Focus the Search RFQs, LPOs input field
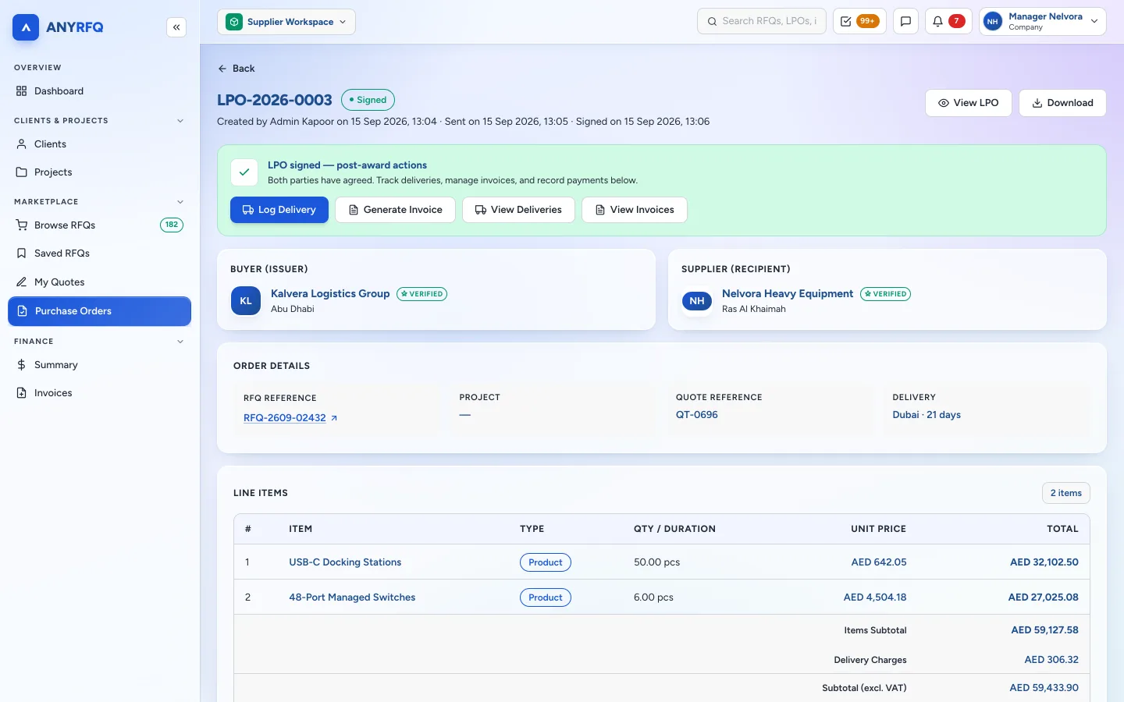Viewport: 1124px width, 702px height. 761,22
